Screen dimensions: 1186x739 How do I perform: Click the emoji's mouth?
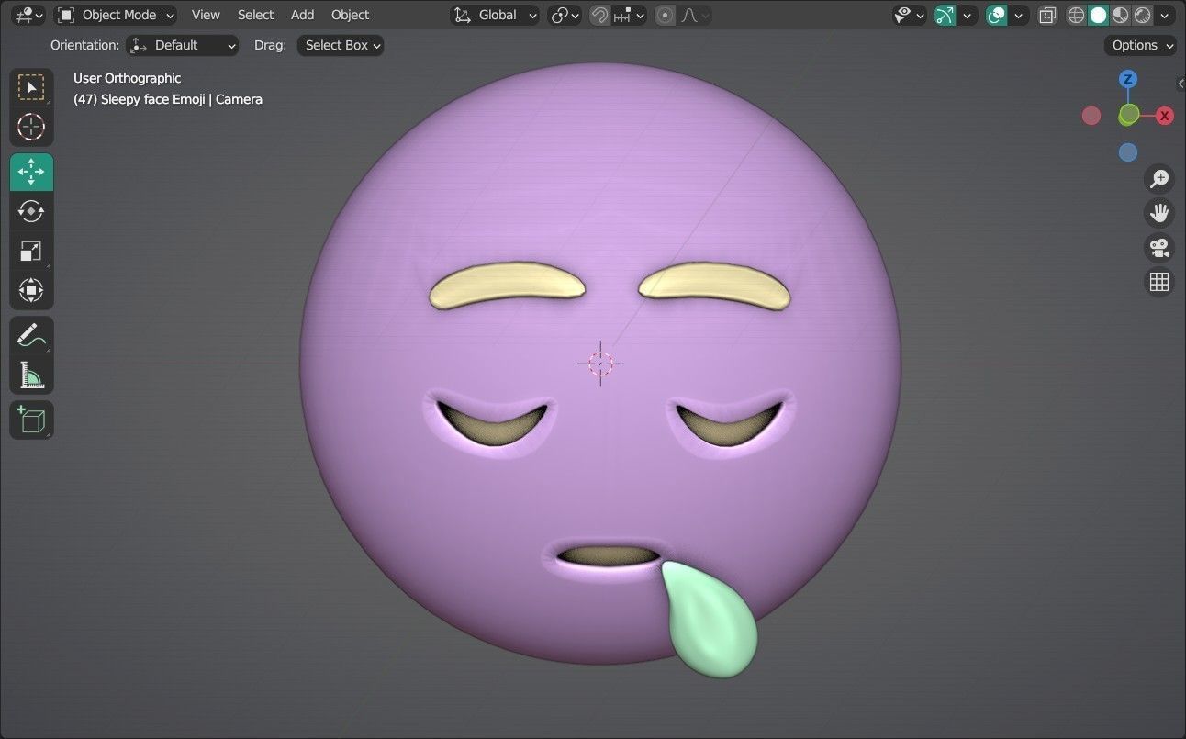click(607, 556)
